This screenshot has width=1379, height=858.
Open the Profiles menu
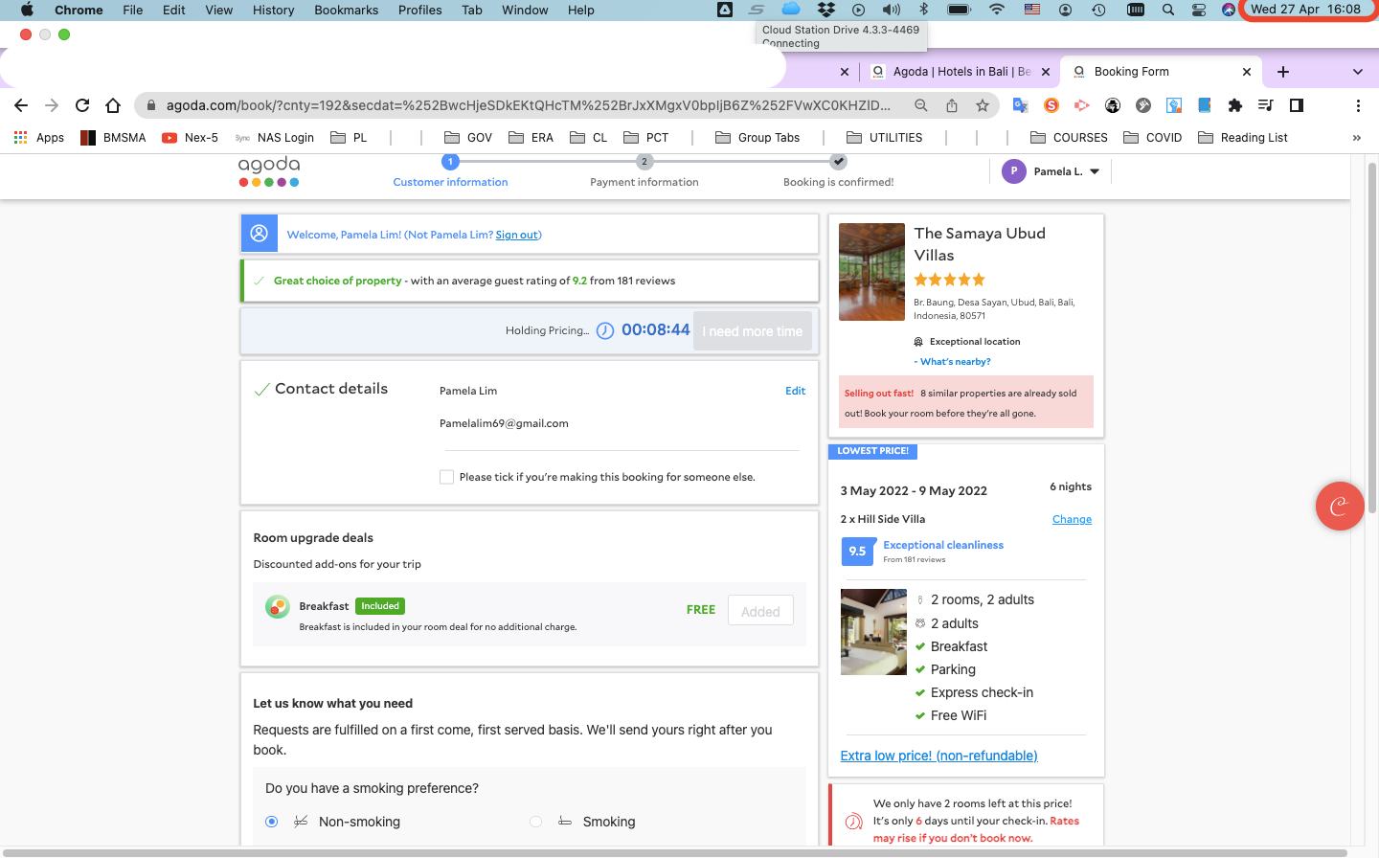[x=419, y=10]
